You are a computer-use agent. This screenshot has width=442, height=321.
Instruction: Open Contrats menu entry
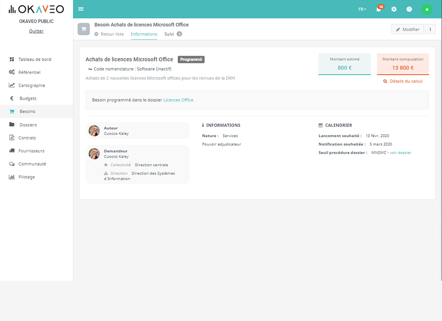(x=36, y=138)
